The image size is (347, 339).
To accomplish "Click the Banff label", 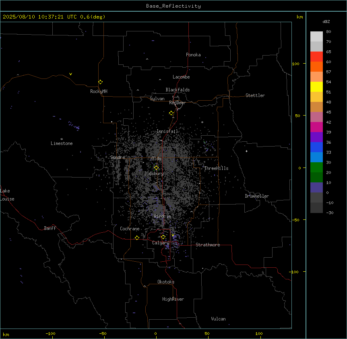I will point(50,228).
